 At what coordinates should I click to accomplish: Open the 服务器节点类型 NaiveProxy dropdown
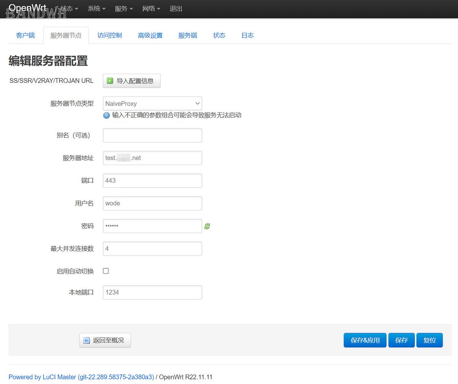click(152, 104)
